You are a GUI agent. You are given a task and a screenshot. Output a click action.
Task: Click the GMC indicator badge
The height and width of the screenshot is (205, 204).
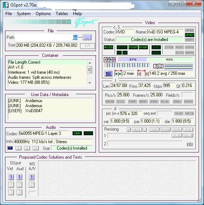tap(156, 47)
